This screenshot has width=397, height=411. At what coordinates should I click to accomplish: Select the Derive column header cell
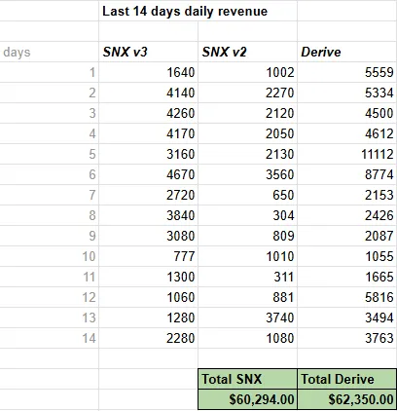pyautogui.click(x=347, y=52)
